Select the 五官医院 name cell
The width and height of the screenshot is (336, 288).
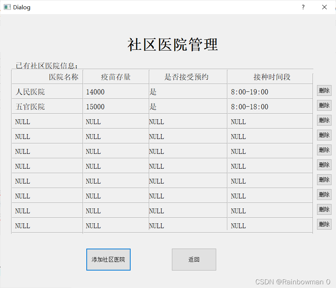pos(47,107)
